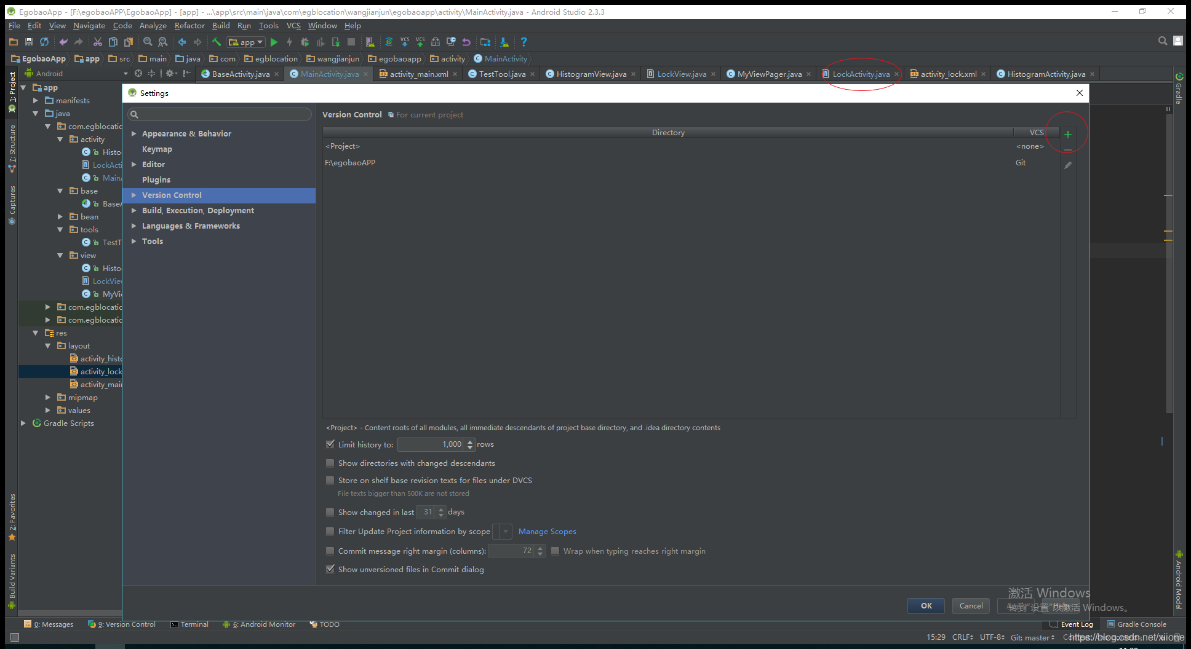
Task: Click the Debug app bug icon
Action: [305, 42]
